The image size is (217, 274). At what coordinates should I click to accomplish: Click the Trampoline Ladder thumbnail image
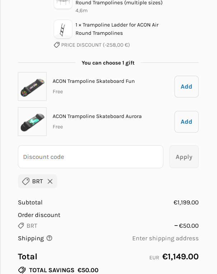(x=63, y=29)
